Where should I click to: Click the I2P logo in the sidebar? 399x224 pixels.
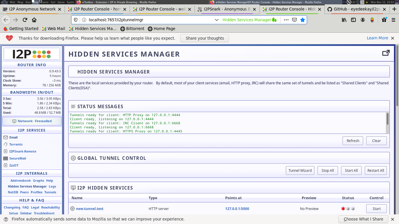point(32,54)
